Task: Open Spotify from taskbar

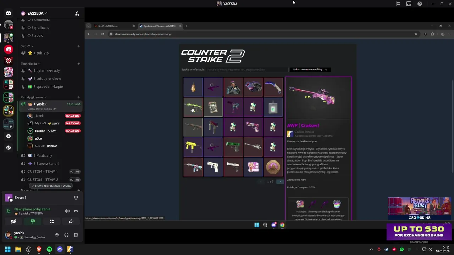Action: [49, 249]
